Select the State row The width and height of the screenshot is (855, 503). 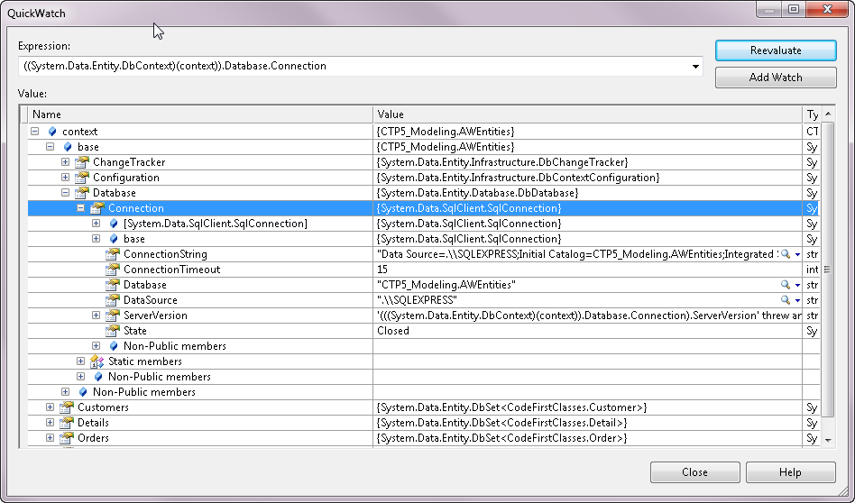135,331
